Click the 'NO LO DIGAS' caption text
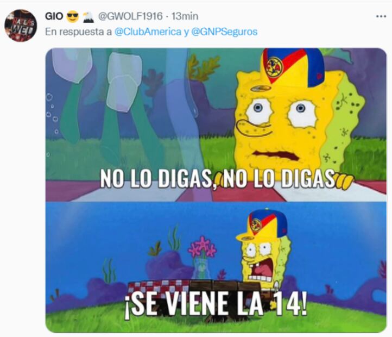 (x=218, y=178)
